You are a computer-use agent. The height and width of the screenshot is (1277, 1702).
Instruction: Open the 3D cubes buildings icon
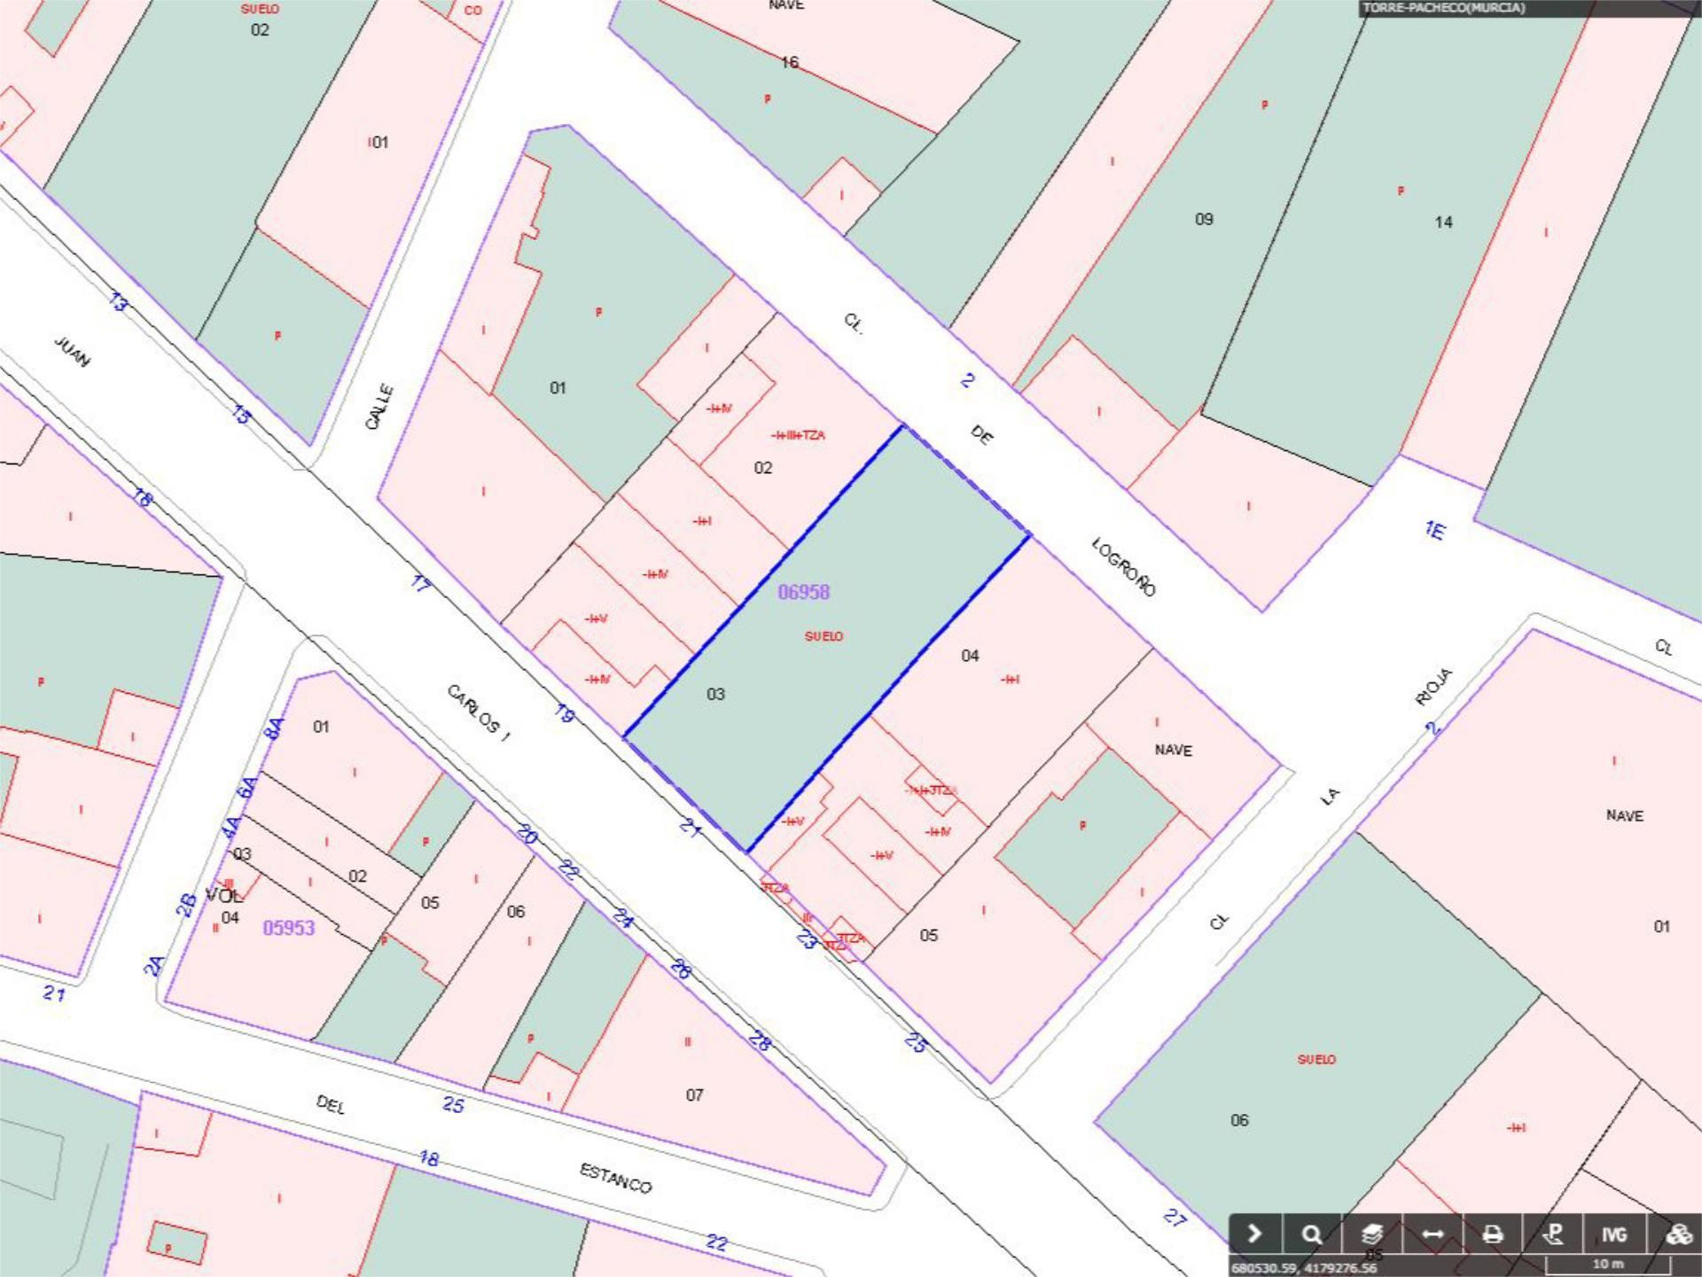1678,1234
